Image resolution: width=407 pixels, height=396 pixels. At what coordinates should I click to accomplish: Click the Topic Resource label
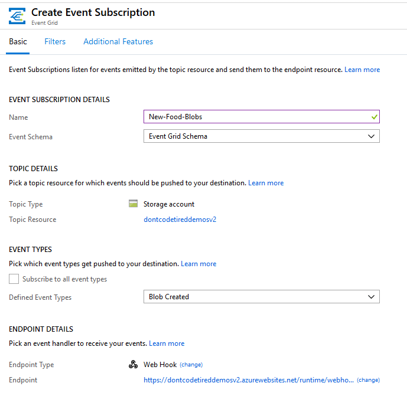point(32,220)
